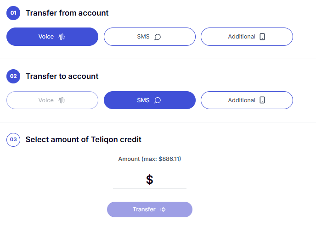Click the waveform icon in the destination Voice option
The width and height of the screenshot is (316, 226).
click(62, 100)
